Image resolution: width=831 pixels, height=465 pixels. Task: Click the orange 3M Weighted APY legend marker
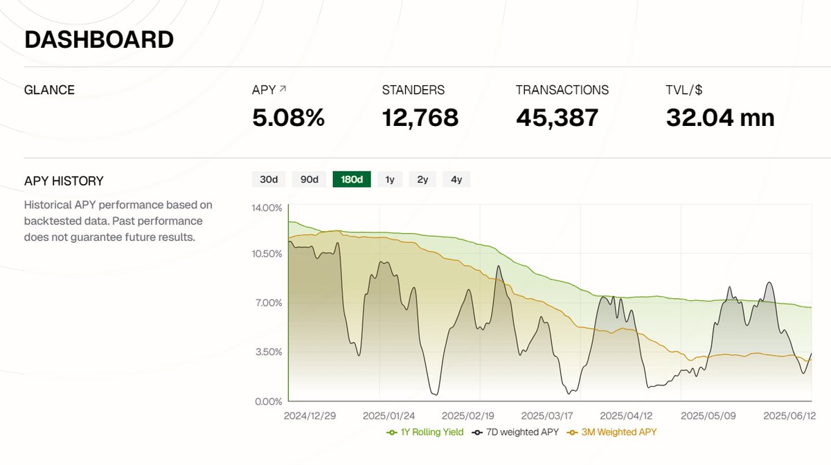point(571,432)
